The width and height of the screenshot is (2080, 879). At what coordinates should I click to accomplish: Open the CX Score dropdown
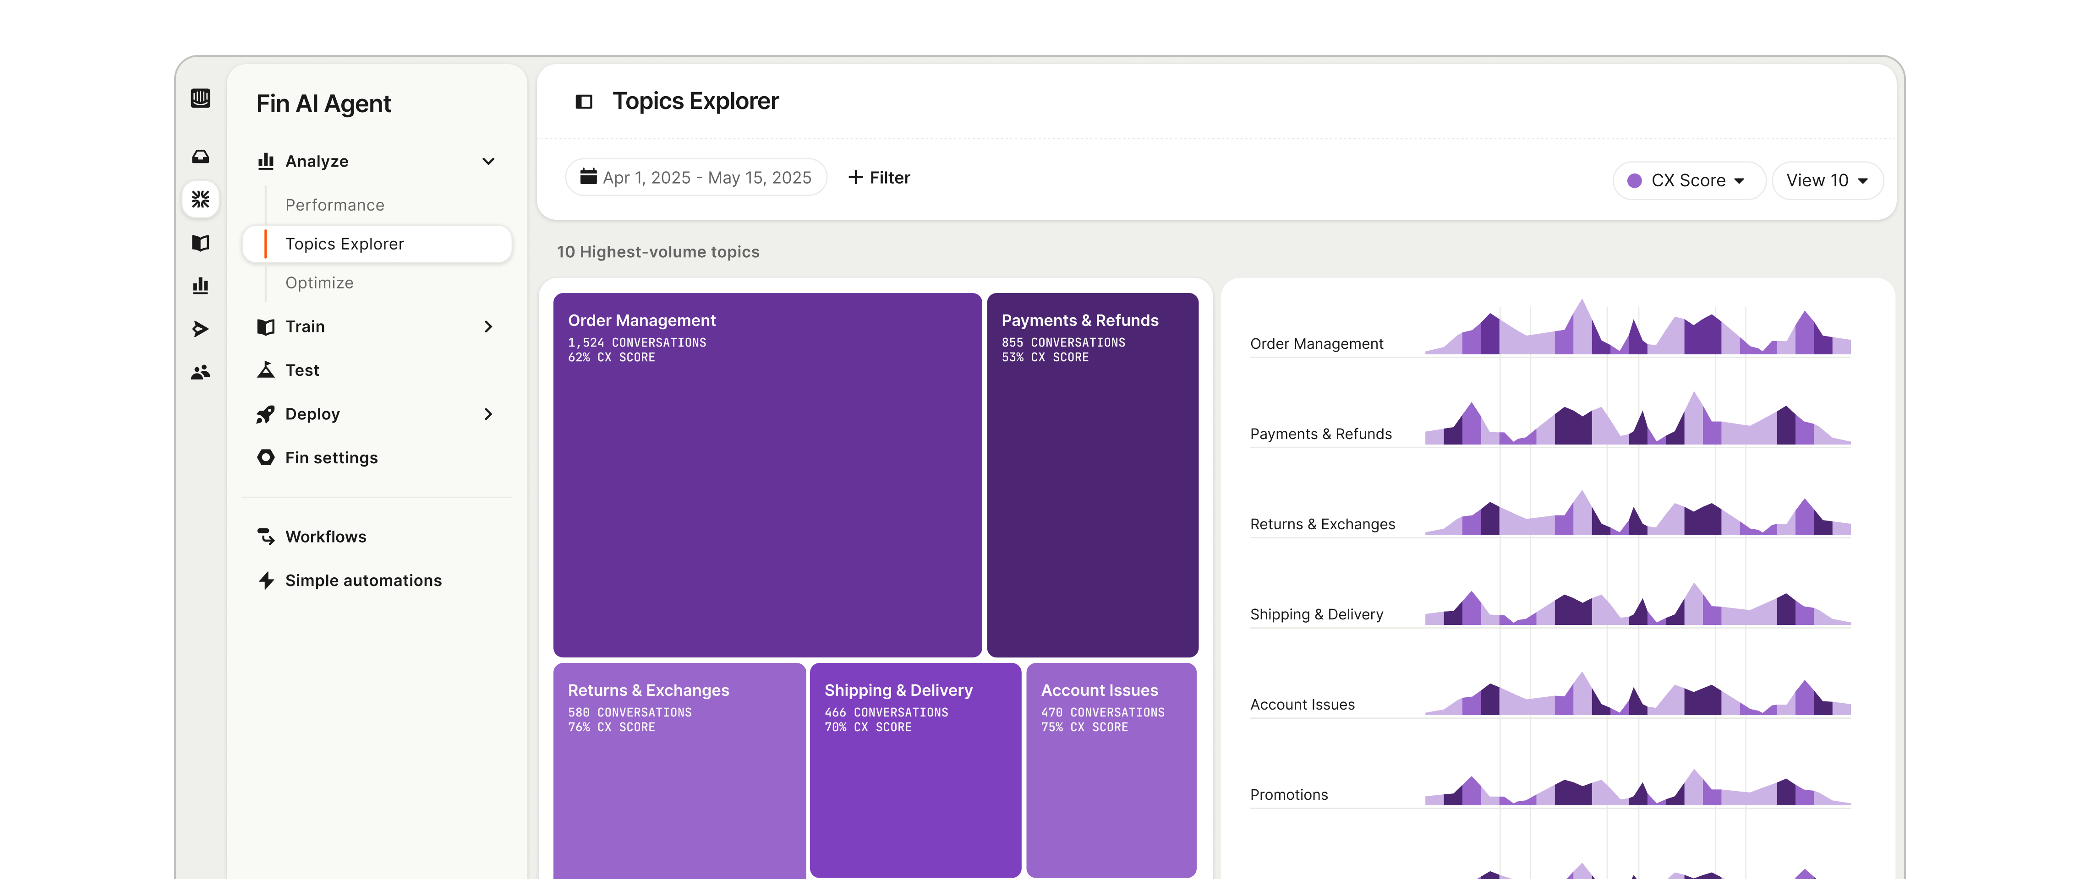click(1687, 181)
